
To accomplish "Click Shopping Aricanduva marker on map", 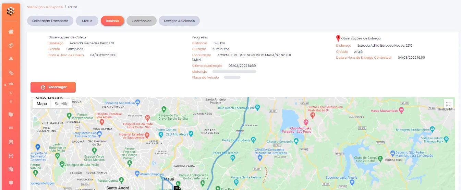I will pyautogui.click(x=137, y=102).
